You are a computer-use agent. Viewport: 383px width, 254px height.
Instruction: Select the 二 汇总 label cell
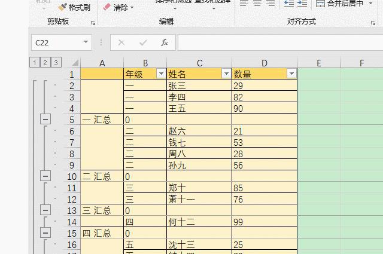coord(102,176)
